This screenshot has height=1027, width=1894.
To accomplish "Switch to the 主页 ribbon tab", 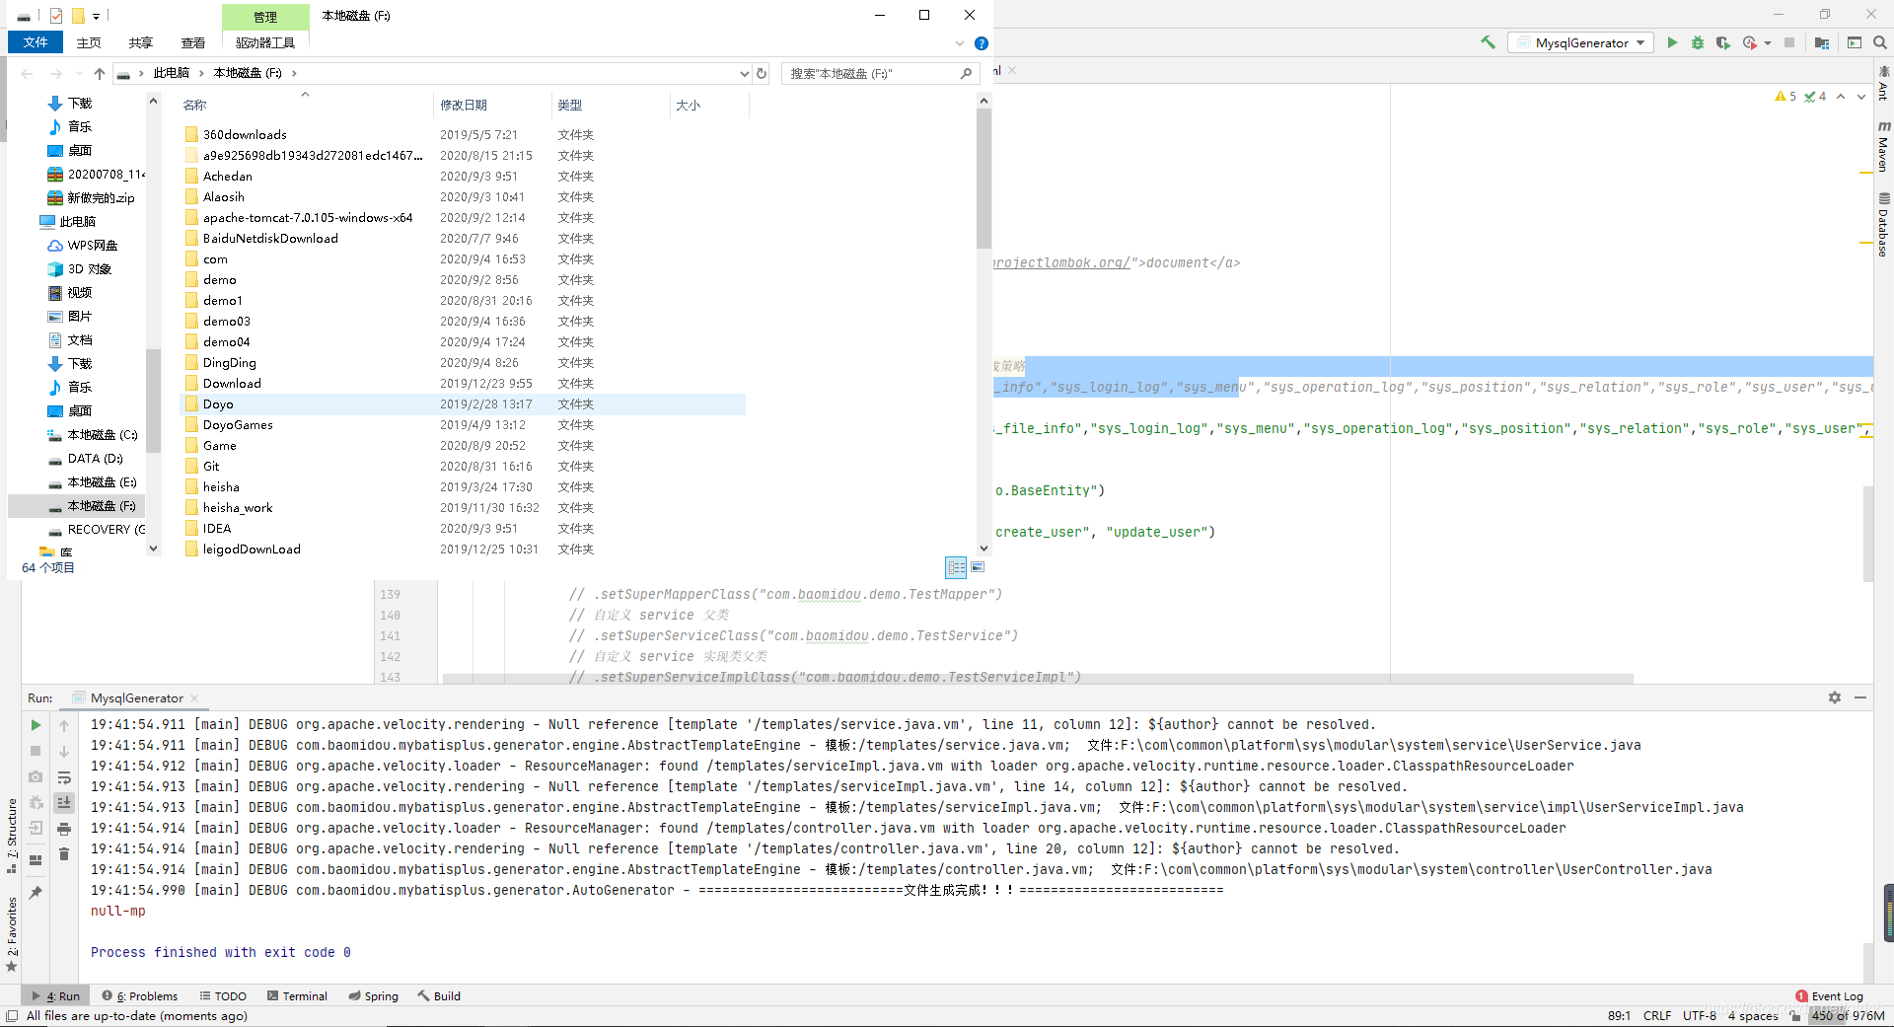I will point(89,42).
